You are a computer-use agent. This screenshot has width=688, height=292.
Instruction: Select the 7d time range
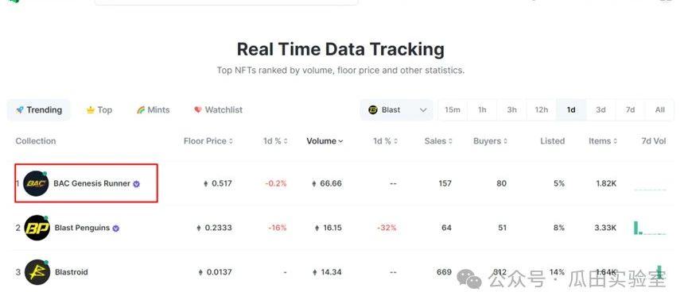pos(630,109)
